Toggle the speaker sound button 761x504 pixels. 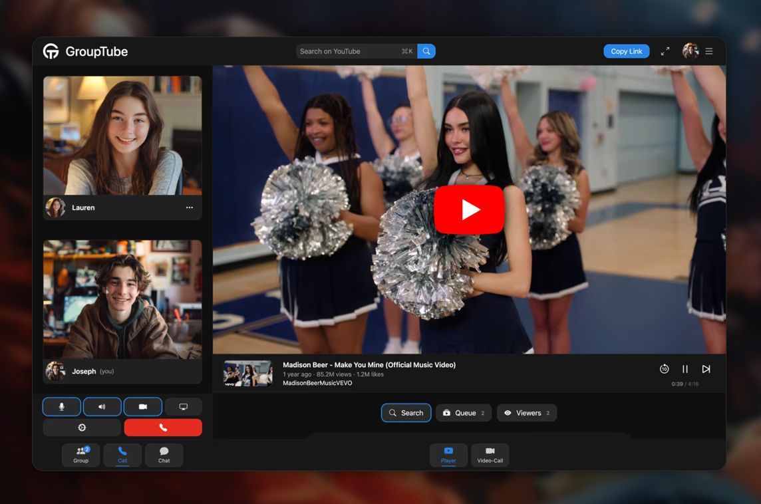click(x=102, y=406)
